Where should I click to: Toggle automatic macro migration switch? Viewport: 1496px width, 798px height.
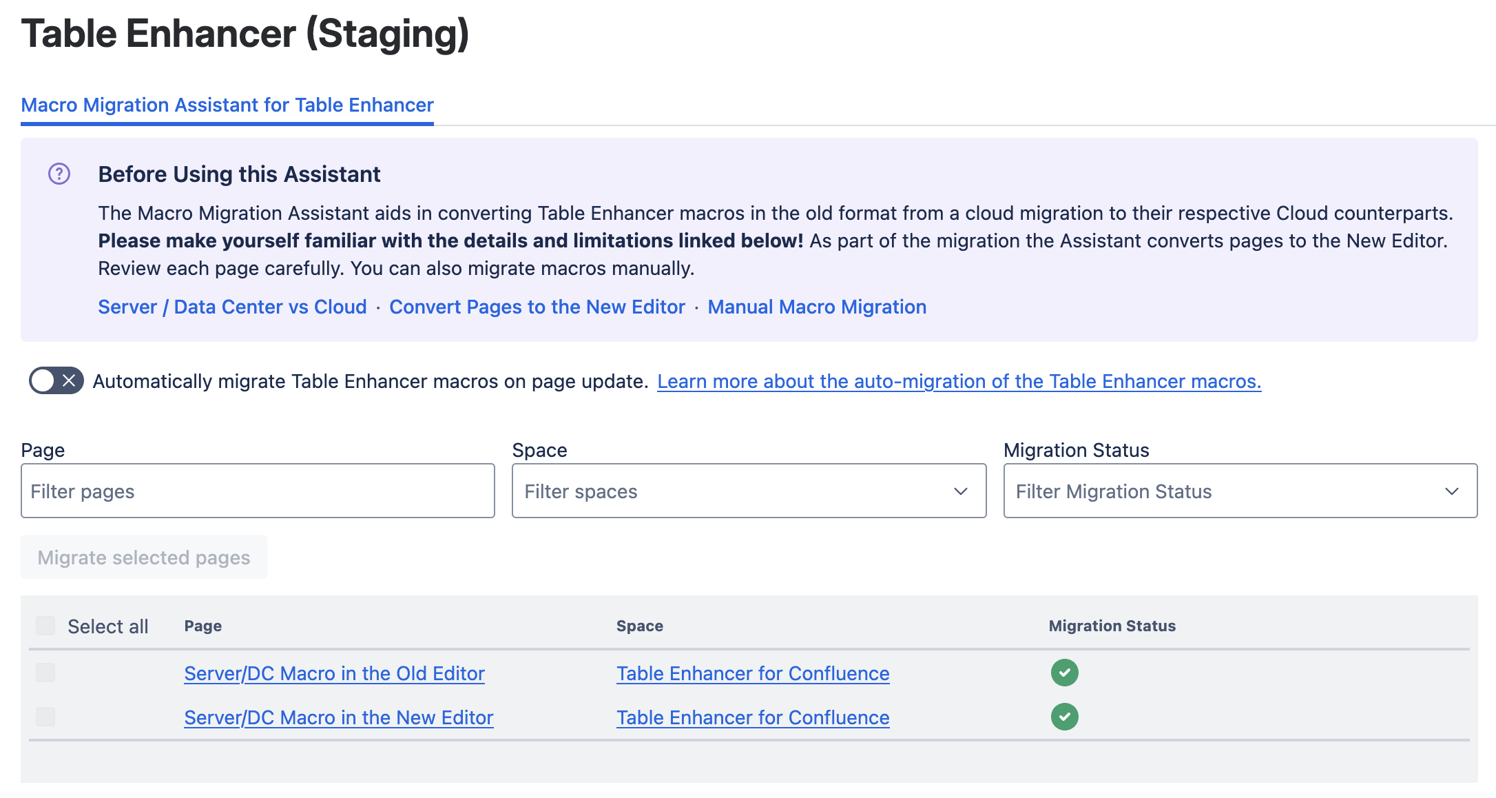click(x=56, y=380)
